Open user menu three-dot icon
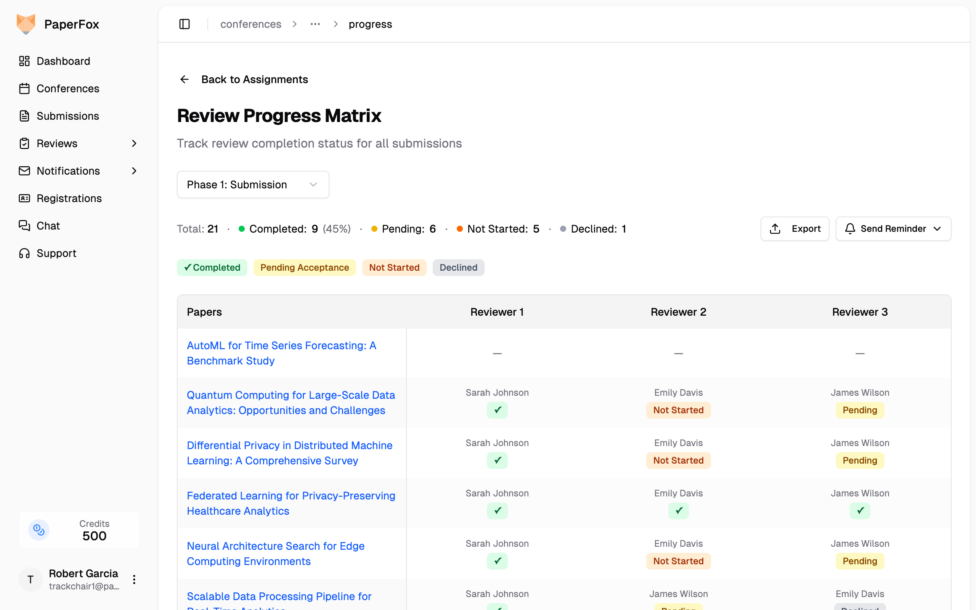The height and width of the screenshot is (610, 976). (134, 579)
